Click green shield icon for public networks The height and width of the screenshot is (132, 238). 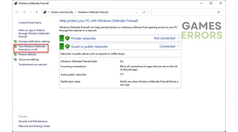67,46
